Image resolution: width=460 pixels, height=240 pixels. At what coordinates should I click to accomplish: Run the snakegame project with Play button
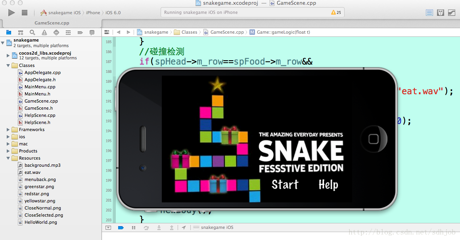point(11,13)
